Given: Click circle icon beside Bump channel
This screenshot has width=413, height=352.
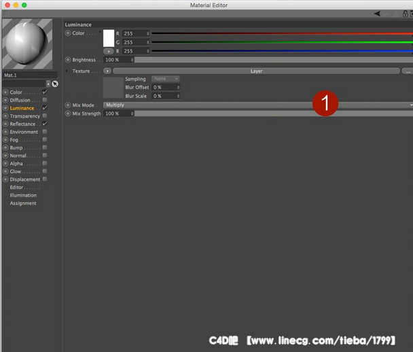Looking at the screenshot, I should (5, 147).
